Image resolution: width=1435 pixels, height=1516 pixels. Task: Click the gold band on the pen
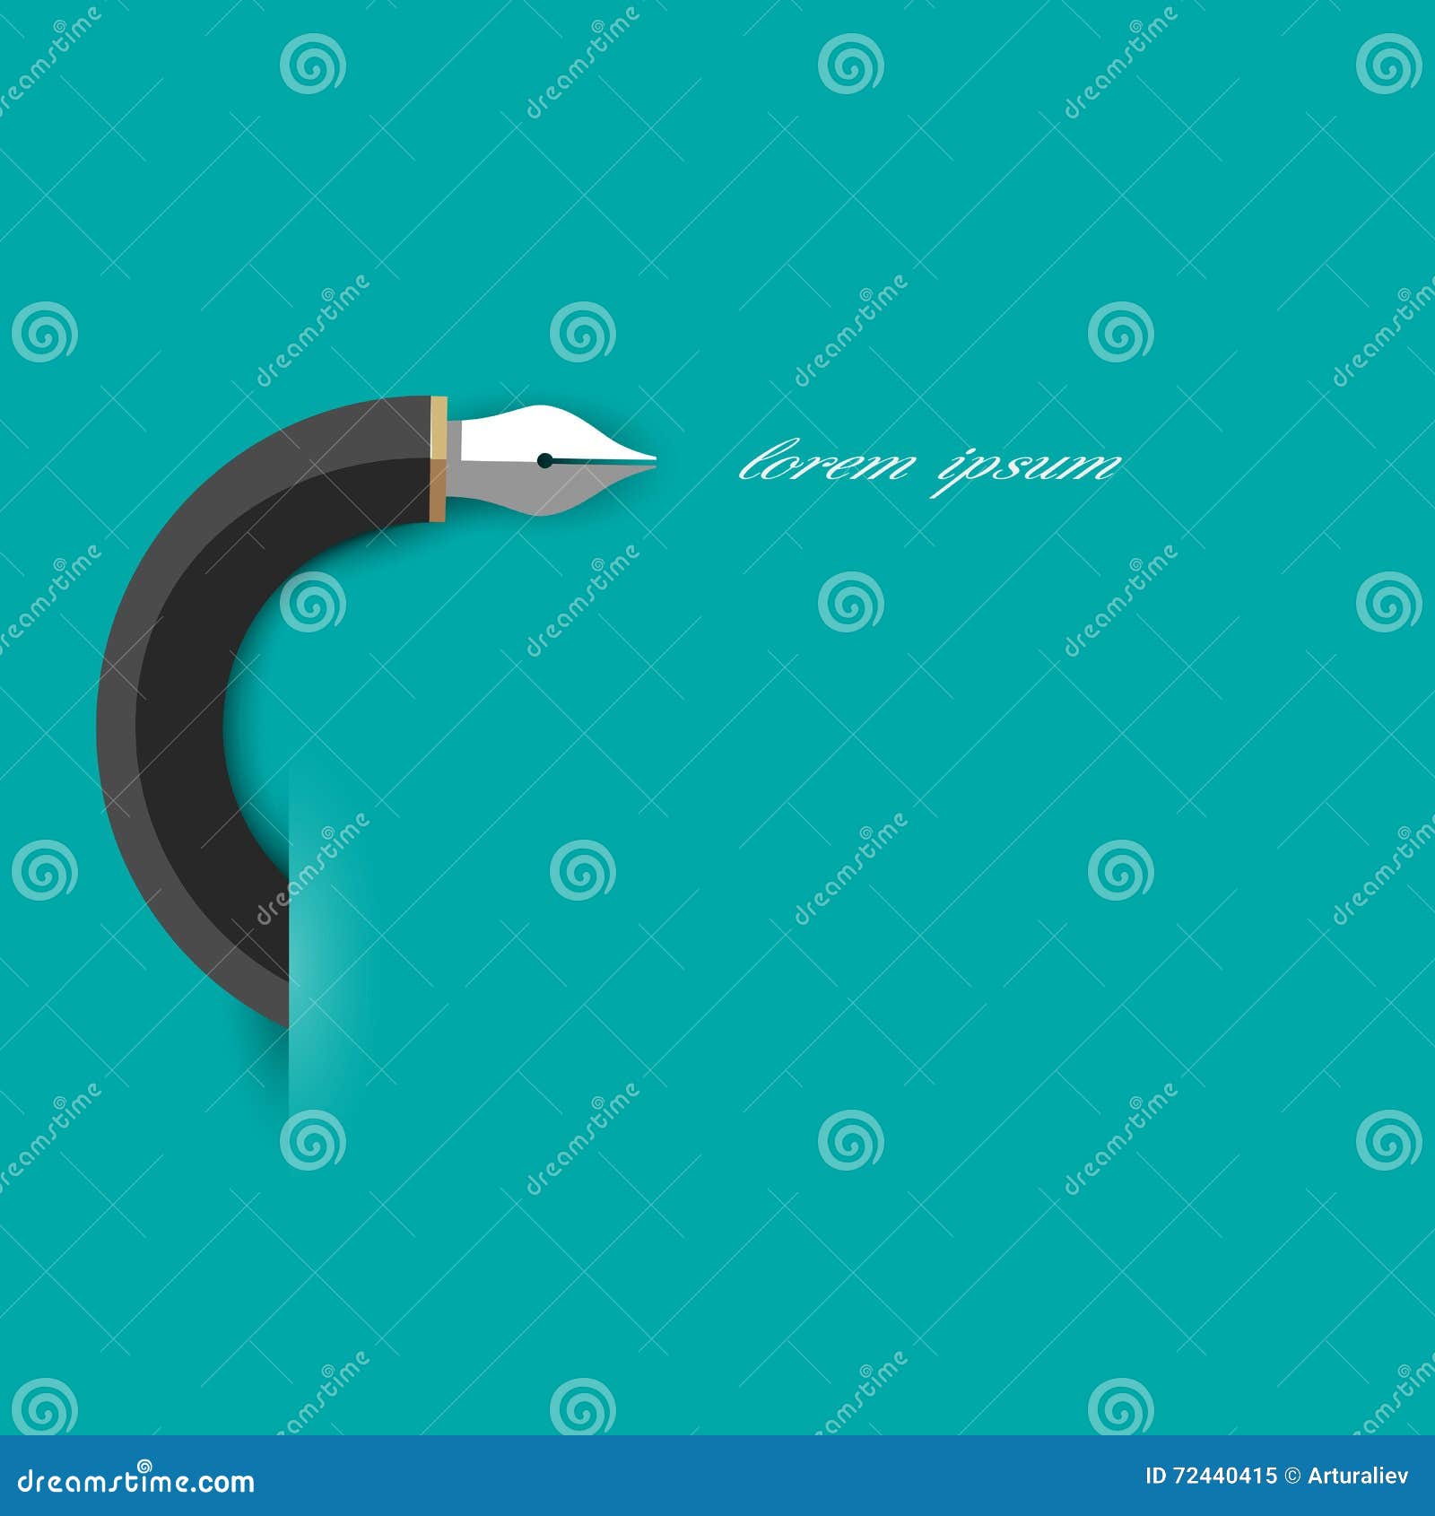pos(438,457)
